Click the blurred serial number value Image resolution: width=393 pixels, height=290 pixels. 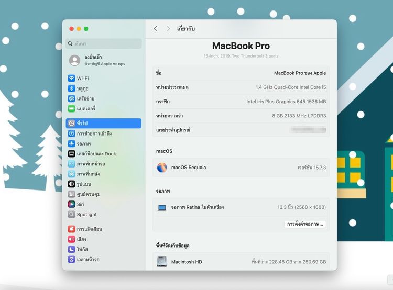point(308,130)
